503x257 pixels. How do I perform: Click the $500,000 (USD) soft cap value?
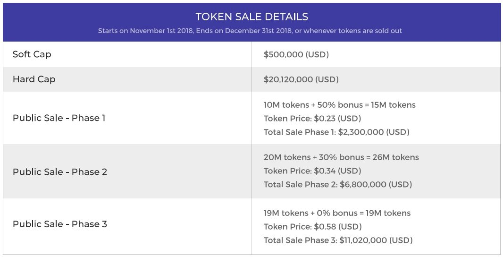296,54
